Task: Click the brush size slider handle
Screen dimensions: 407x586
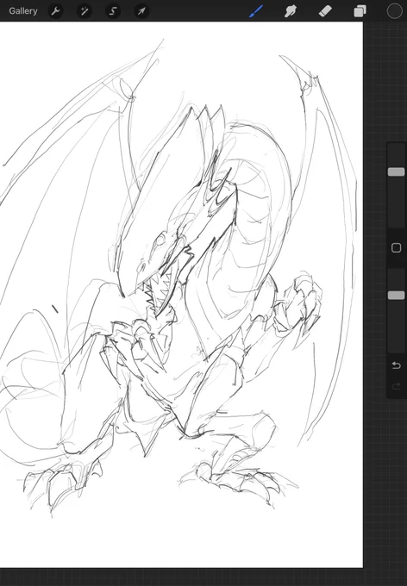Action: coord(396,171)
